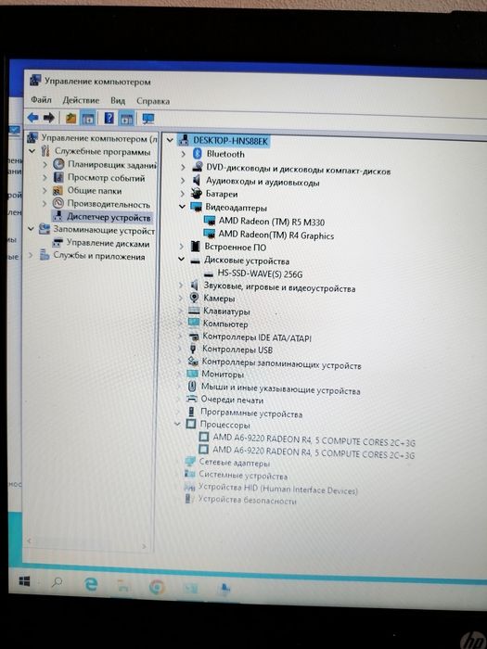Expand the Батареи category

click(182, 193)
